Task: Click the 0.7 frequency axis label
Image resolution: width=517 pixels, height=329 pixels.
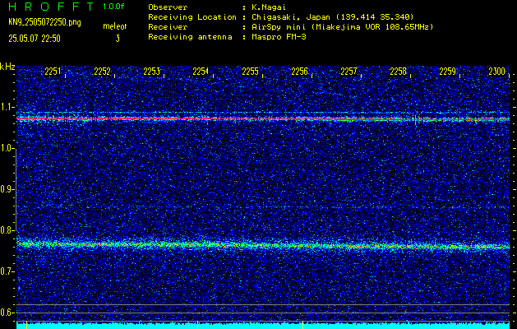Action: click(7, 271)
